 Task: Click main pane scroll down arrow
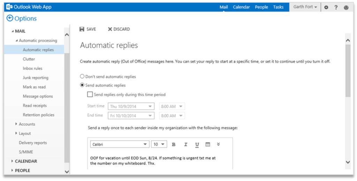point(348,162)
